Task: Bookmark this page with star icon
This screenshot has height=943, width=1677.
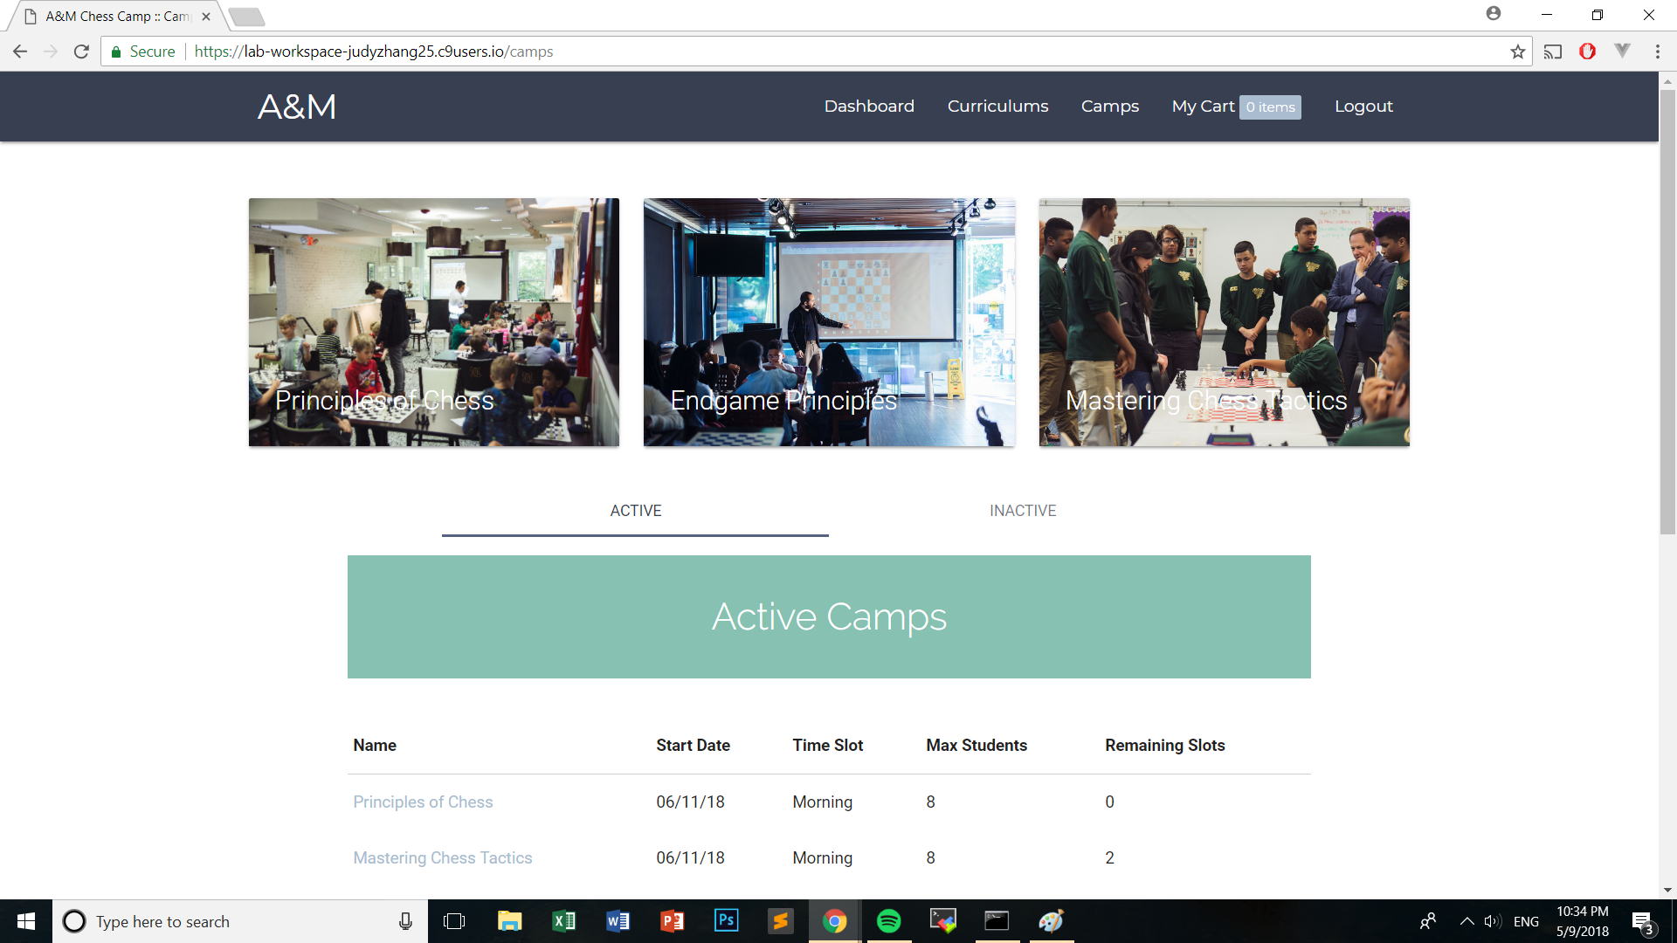Action: click(x=1518, y=52)
